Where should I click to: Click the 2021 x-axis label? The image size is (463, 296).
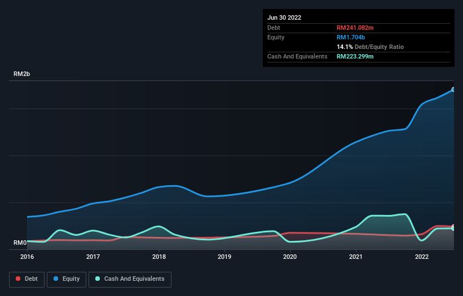[x=356, y=257]
